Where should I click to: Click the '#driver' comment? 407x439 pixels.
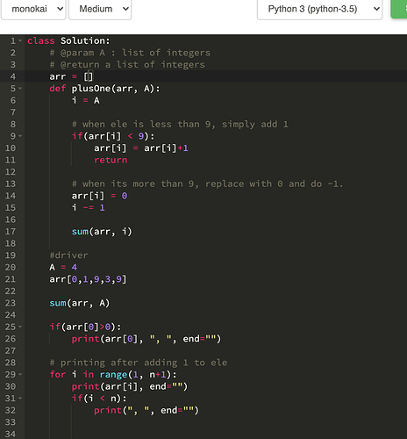click(68, 255)
